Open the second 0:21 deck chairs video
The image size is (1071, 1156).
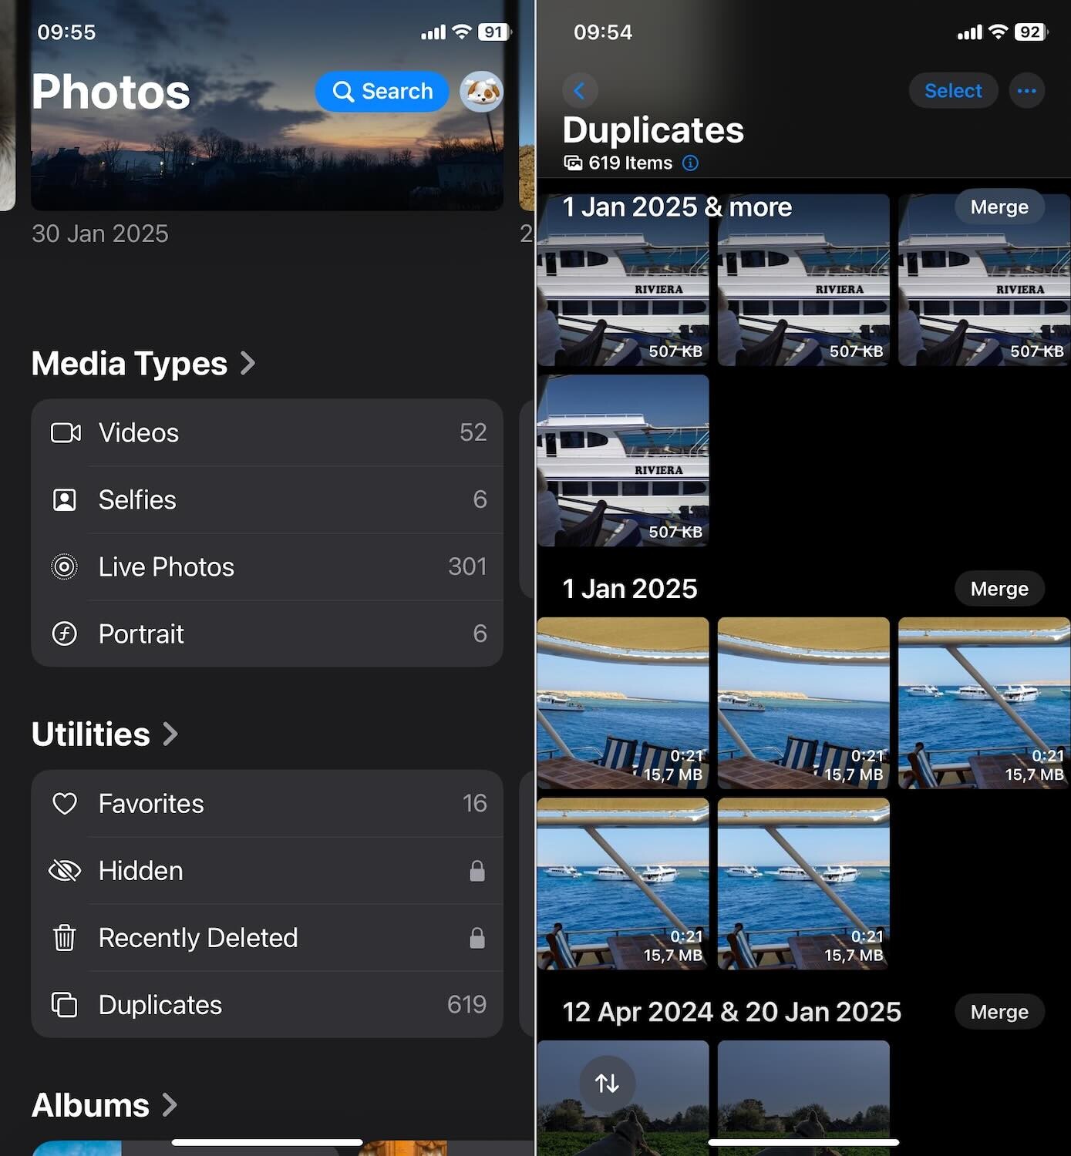(803, 703)
